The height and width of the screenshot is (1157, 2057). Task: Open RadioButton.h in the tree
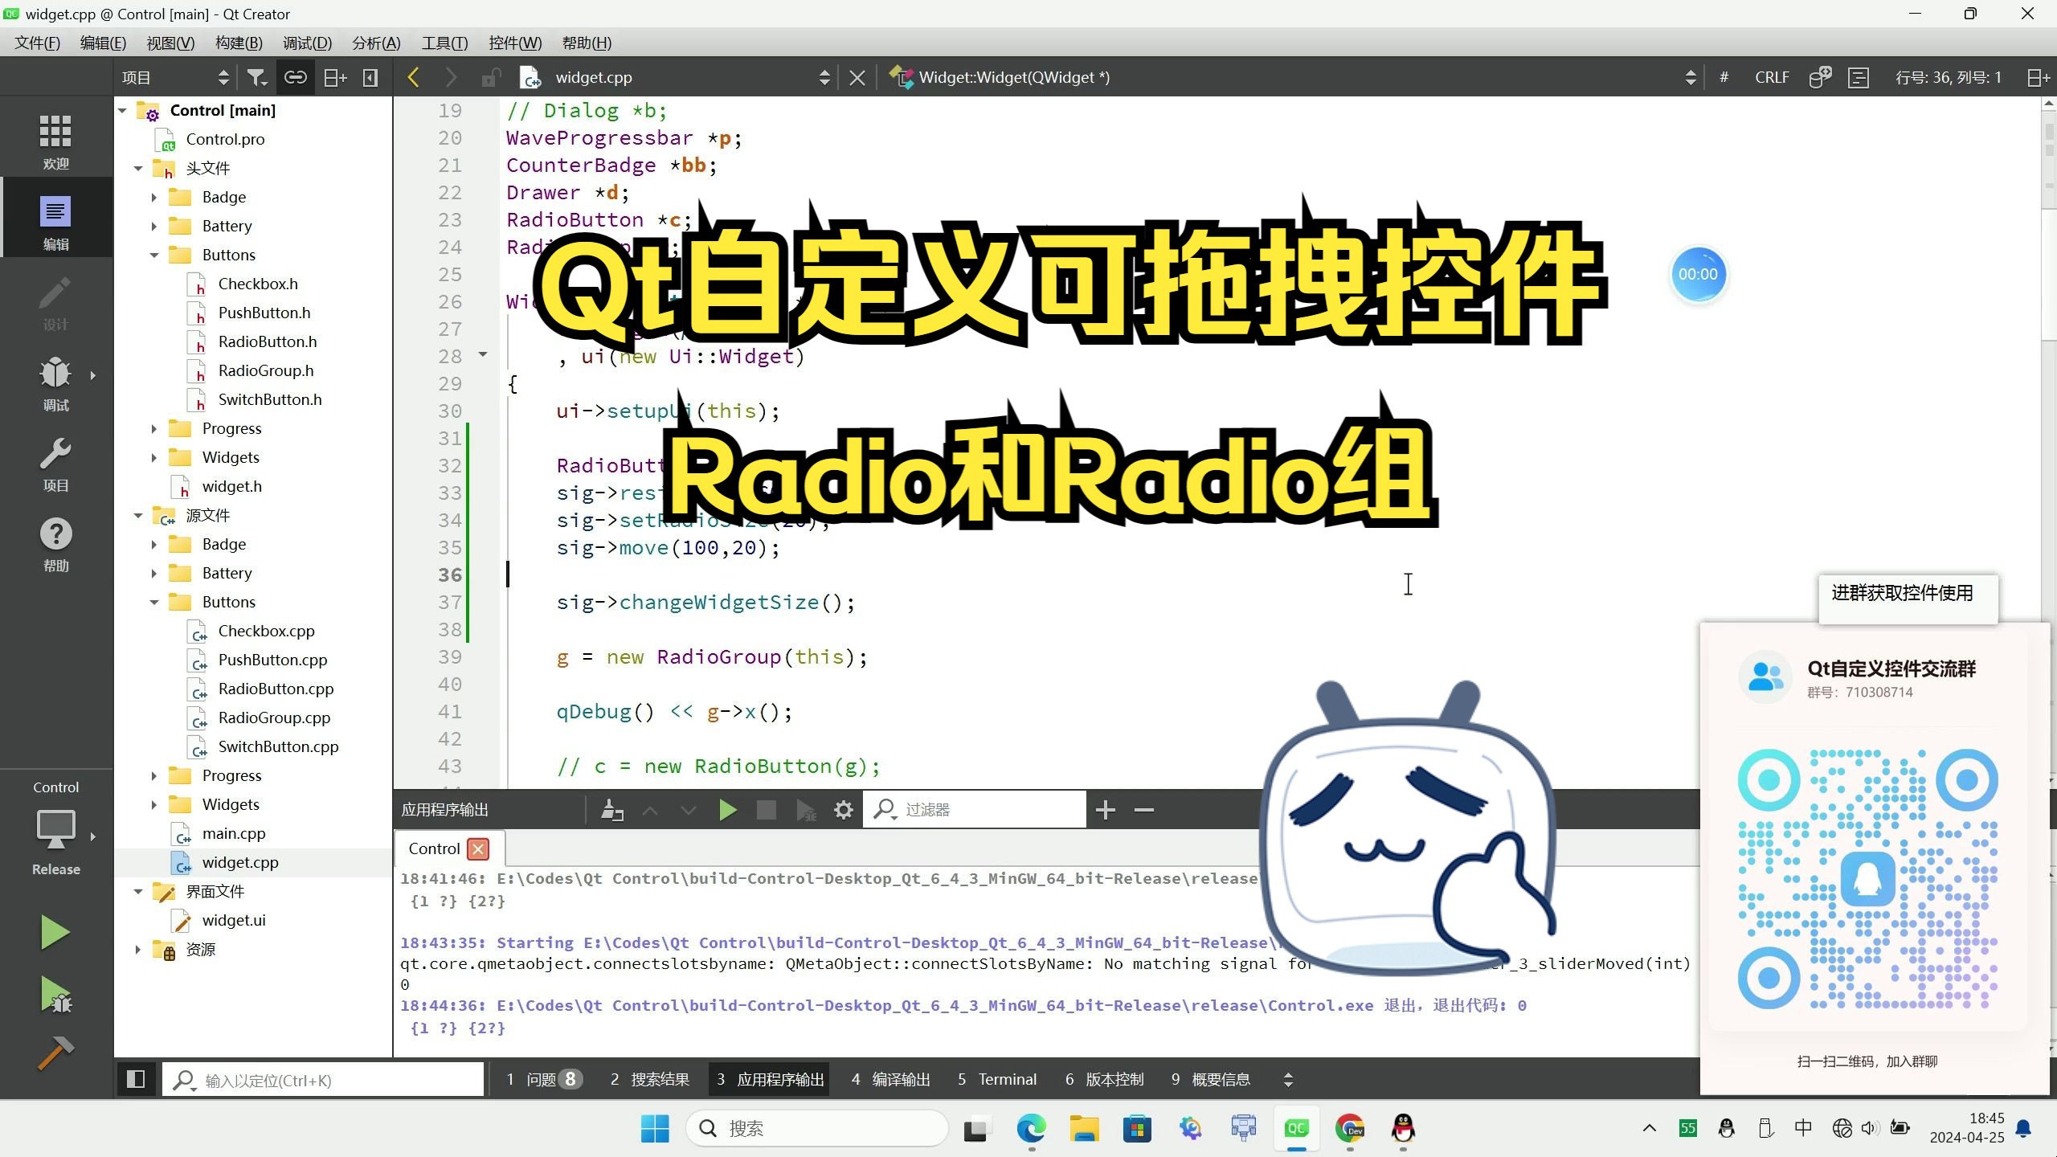[268, 341]
